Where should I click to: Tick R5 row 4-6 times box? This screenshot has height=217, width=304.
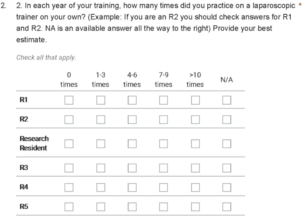pos(132,207)
